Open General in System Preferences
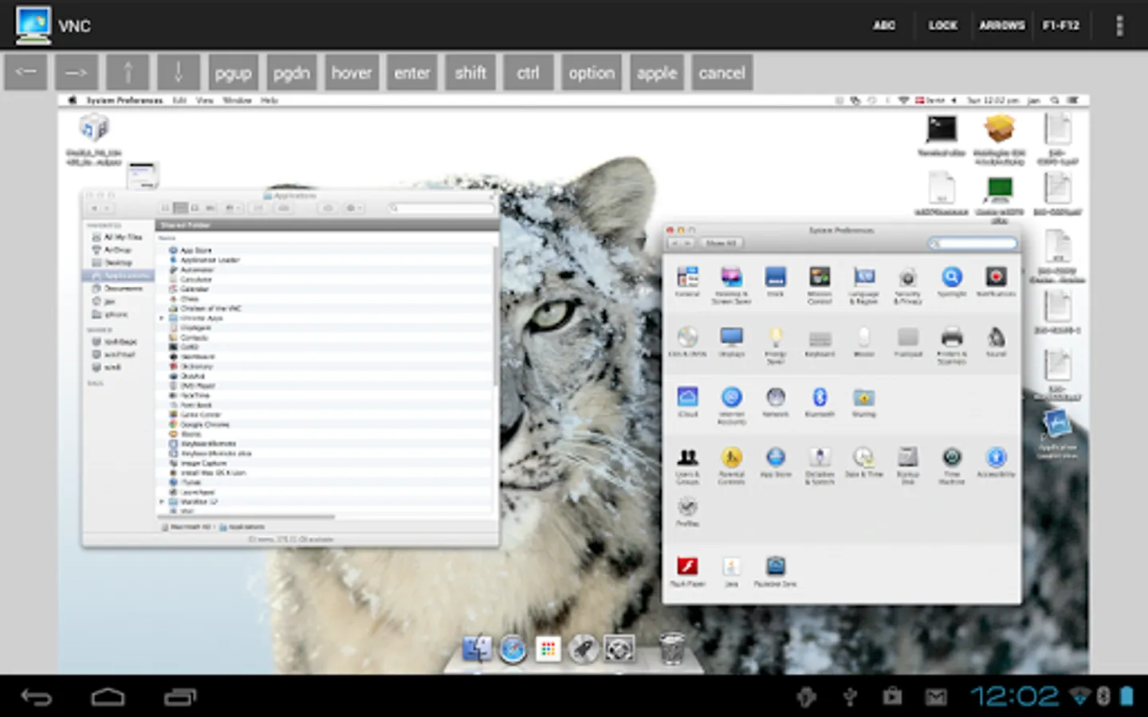1148x717 pixels. click(x=687, y=283)
